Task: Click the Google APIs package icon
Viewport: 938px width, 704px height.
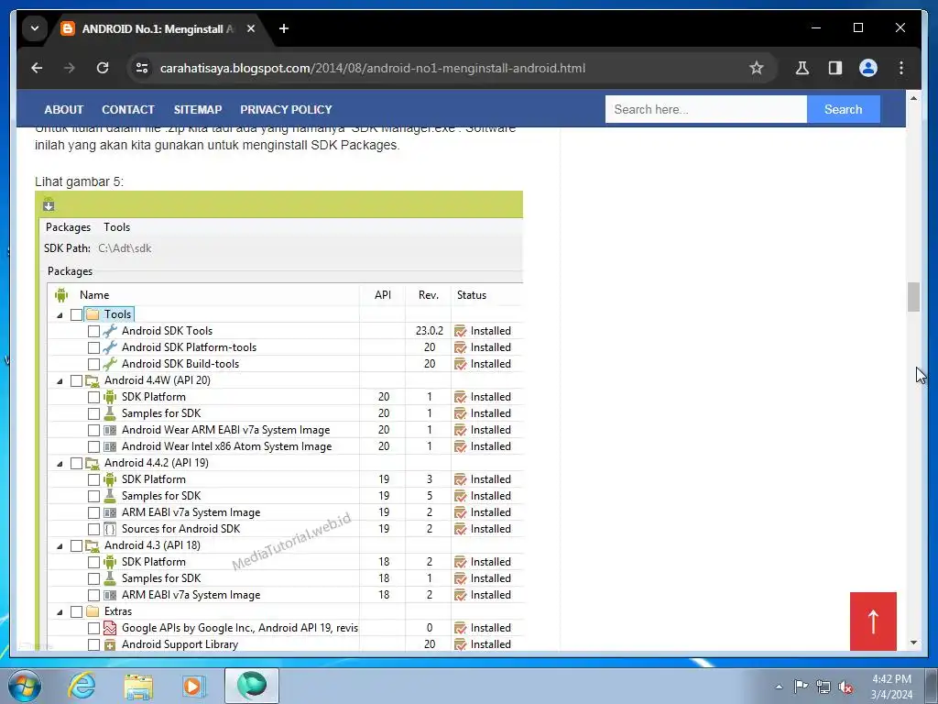Action: tap(110, 628)
